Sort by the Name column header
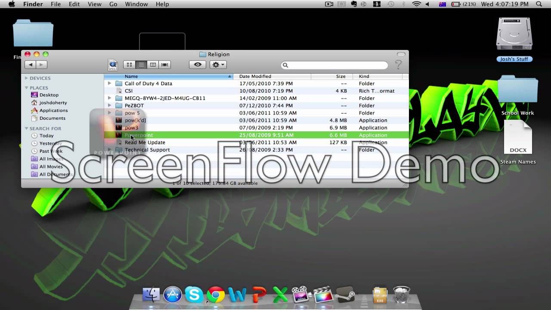Image resolution: width=551 pixels, height=310 pixels. coord(168,76)
